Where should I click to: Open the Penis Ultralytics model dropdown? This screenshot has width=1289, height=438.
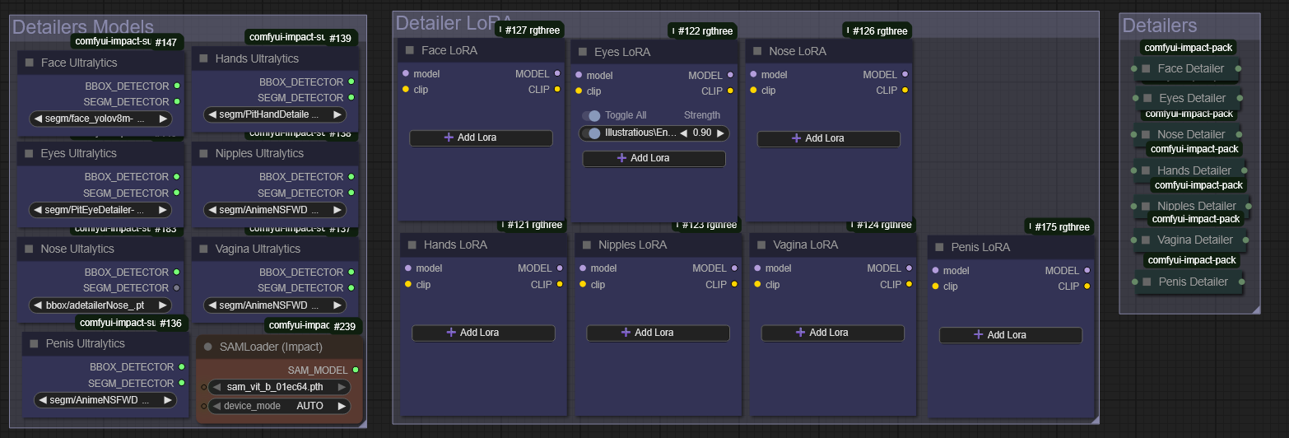pyautogui.click(x=106, y=400)
